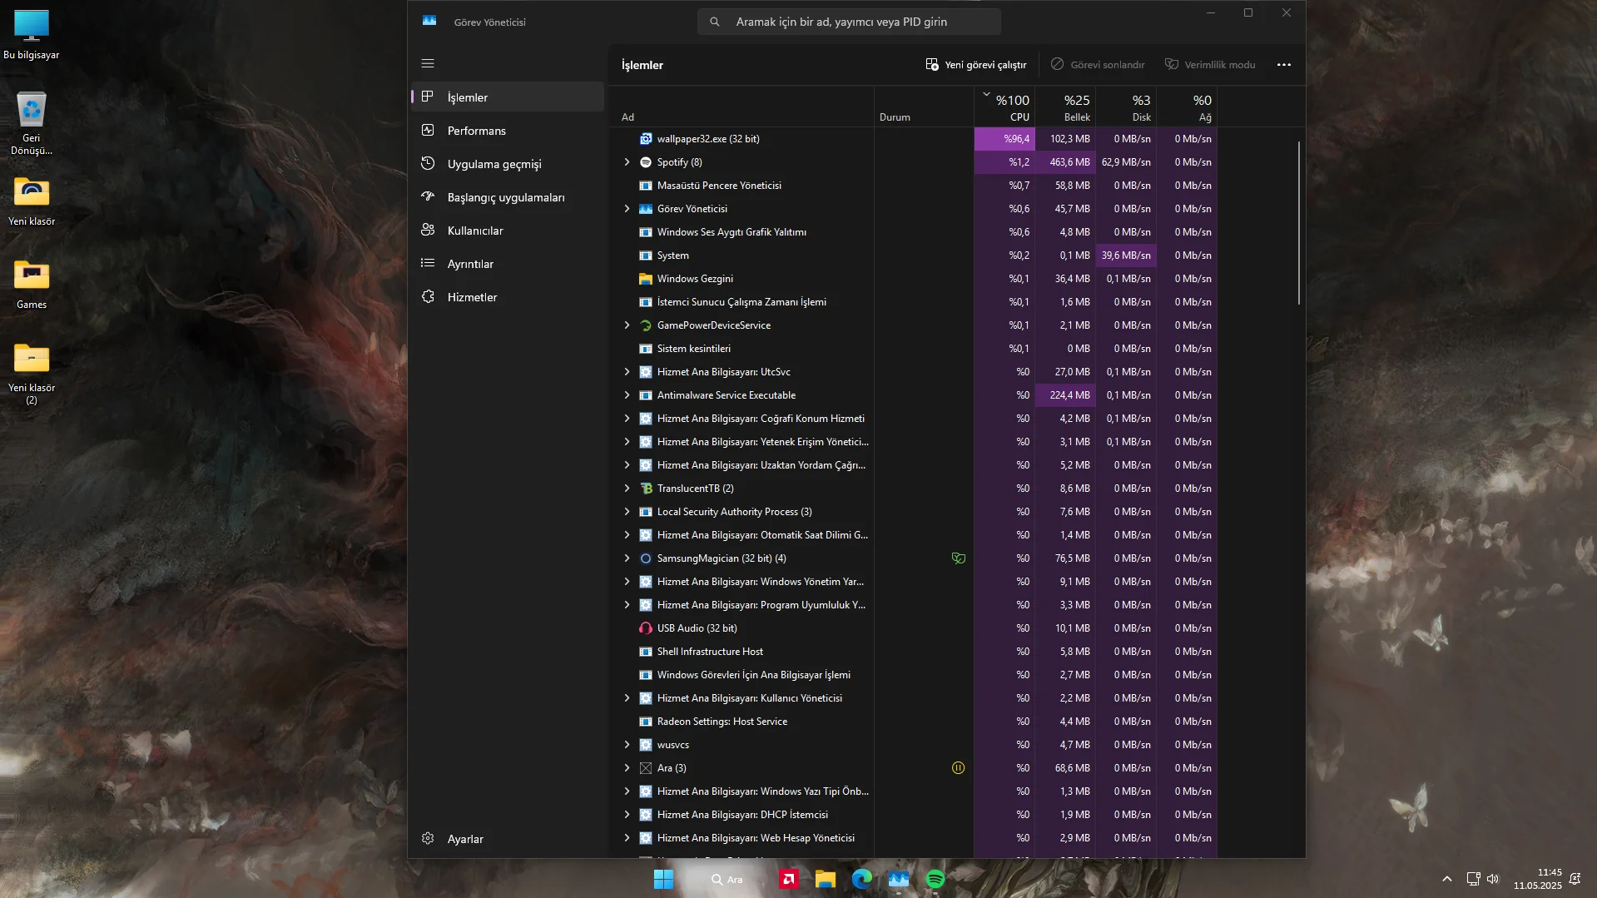Open the Performans page
Image resolution: width=1597 pixels, height=898 pixels.
click(476, 131)
